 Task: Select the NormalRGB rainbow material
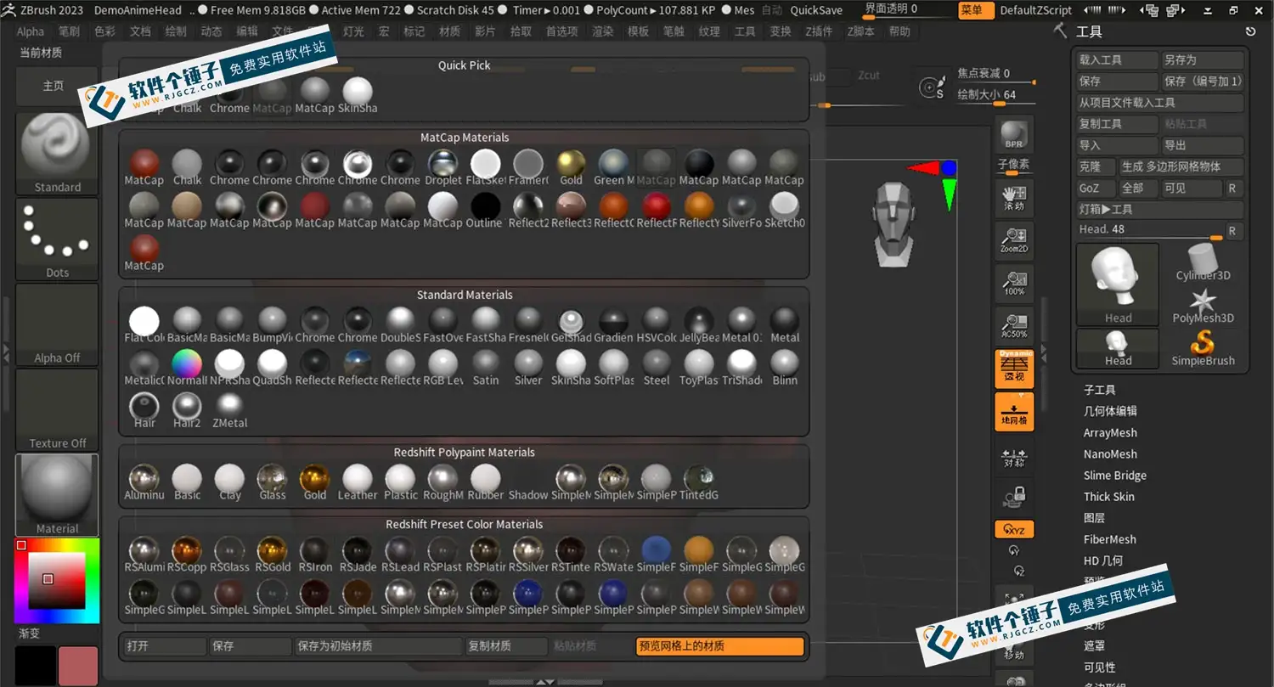[187, 367]
